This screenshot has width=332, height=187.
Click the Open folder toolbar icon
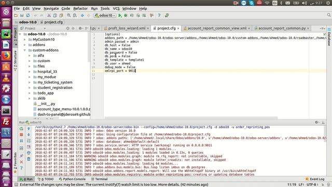click(16, 15)
